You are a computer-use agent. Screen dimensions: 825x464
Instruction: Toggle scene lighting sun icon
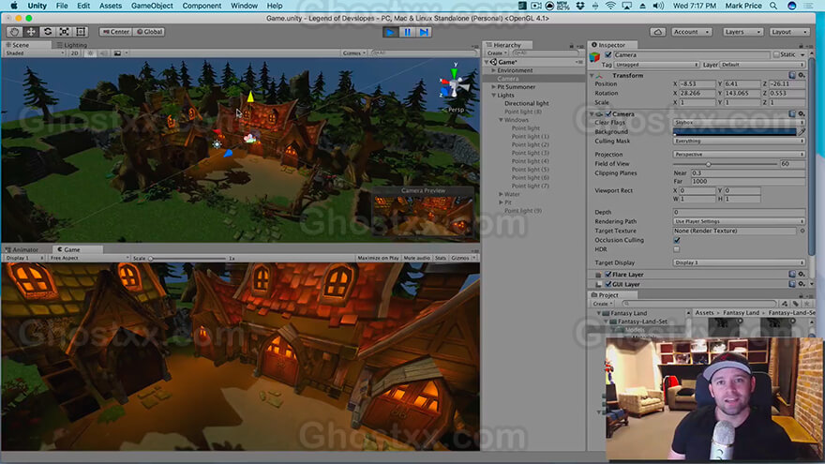[x=91, y=53]
